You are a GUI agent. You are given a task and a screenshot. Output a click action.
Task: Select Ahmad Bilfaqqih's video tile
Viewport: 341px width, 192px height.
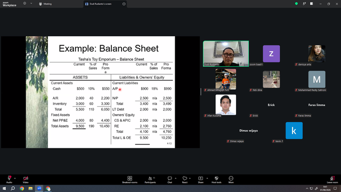[226, 79]
